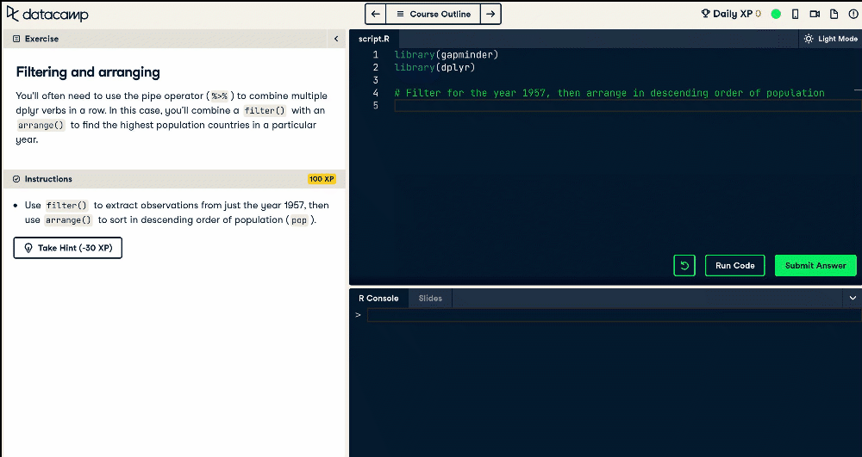Viewport: 862px width, 457px height.
Task: Click the library(gapminder) code line
Action: click(446, 54)
